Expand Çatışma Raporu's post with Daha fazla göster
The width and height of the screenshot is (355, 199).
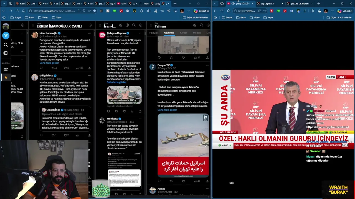tap(116, 82)
